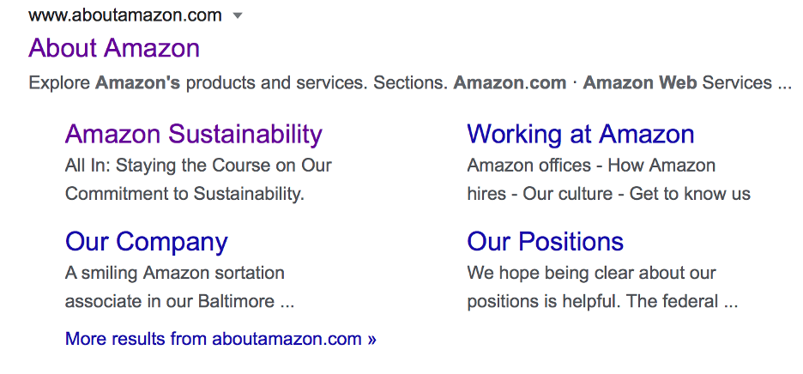803x374 pixels.
Task: Open the Our Positions sitelink
Action: coord(545,242)
